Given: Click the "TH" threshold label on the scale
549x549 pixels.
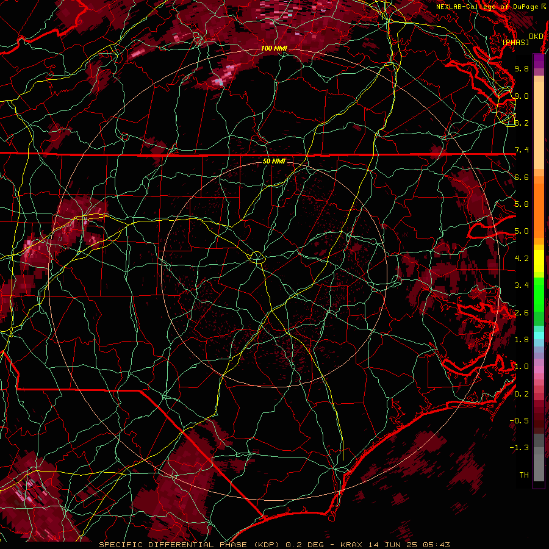Looking at the screenshot, I should click(524, 475).
